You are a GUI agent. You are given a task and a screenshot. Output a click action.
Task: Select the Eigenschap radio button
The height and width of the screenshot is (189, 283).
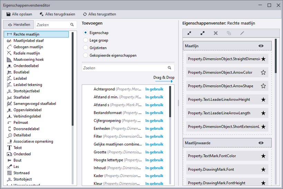[86, 32]
